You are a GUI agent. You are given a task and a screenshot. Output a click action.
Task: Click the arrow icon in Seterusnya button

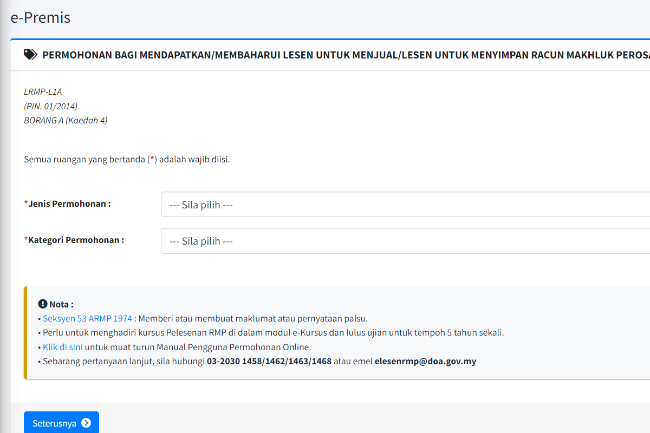tap(86, 423)
